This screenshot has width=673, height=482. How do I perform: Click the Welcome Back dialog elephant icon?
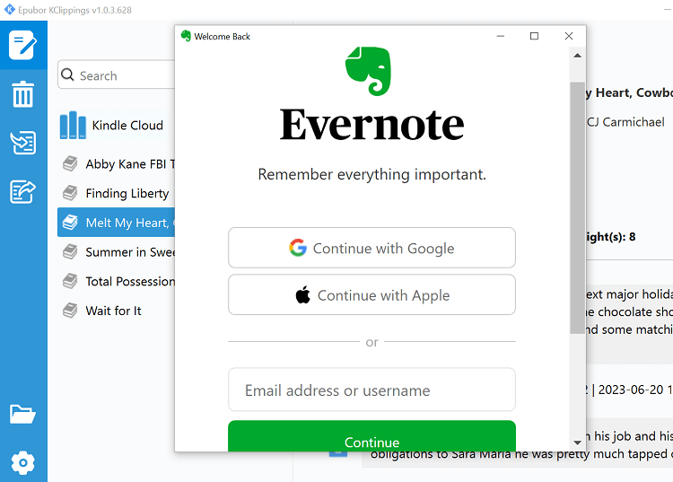point(186,36)
